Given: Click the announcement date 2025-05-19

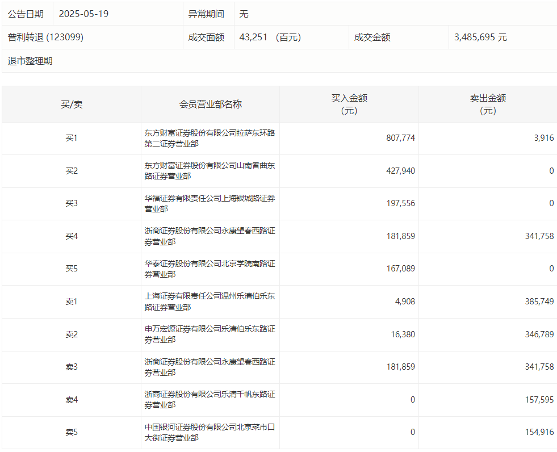Looking at the screenshot, I should coord(83,14).
